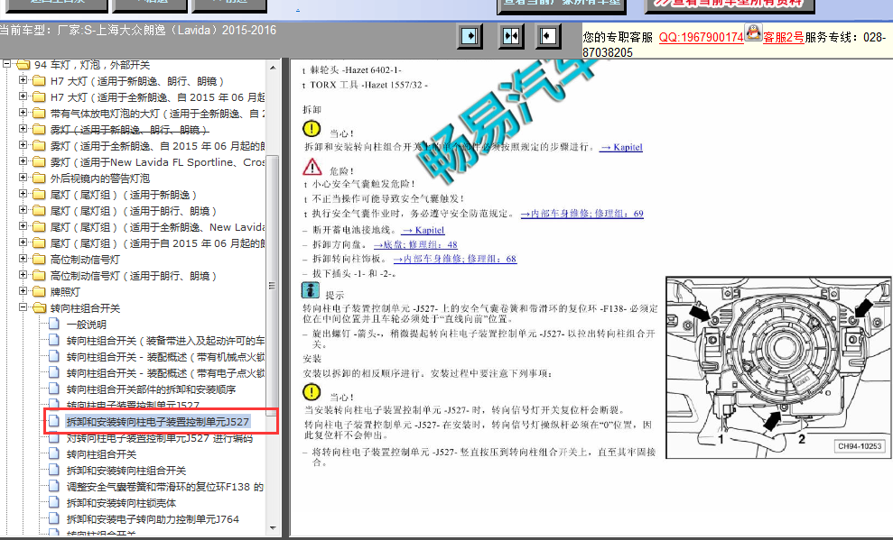Viewport: 893px width, 540px height.
Task: Click folder icon of 外后视镜内的警告灯泡
Action: click(39, 178)
